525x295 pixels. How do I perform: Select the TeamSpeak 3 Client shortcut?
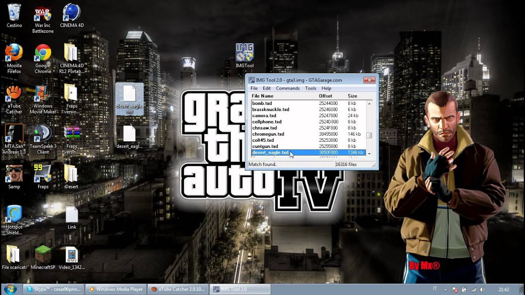point(43,140)
